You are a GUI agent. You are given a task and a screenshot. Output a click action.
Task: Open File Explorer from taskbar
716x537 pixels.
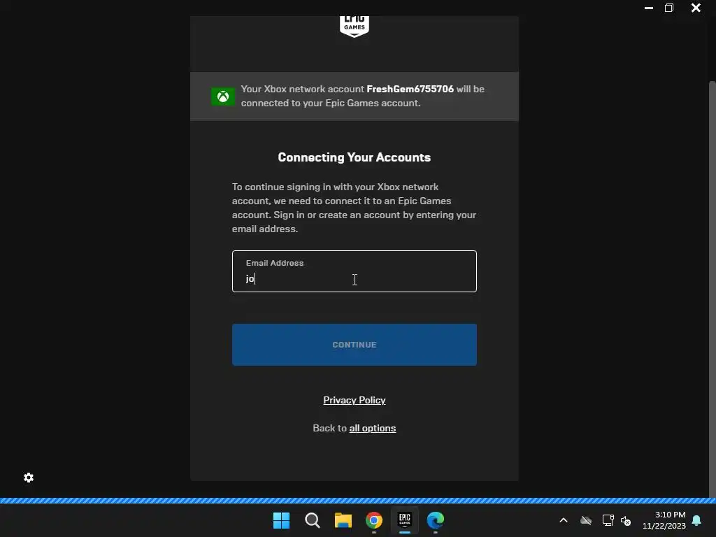click(343, 520)
